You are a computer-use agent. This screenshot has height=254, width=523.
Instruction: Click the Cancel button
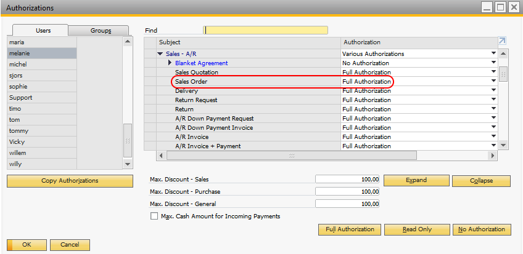point(70,245)
